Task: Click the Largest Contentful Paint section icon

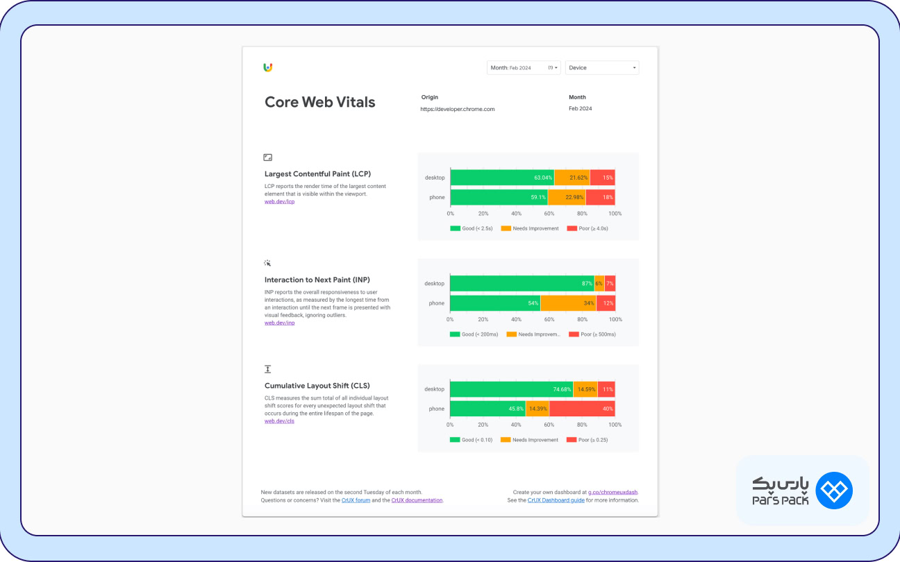Action: [268, 157]
